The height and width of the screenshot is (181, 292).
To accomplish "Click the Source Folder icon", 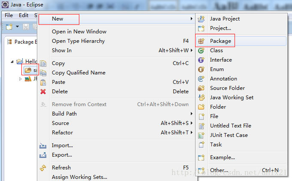I will [201, 88].
